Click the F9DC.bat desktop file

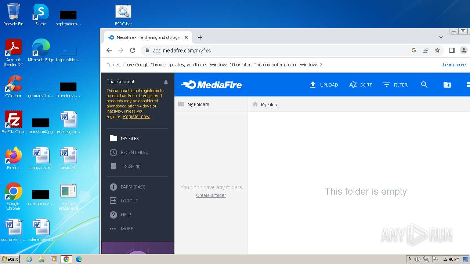coord(123,15)
